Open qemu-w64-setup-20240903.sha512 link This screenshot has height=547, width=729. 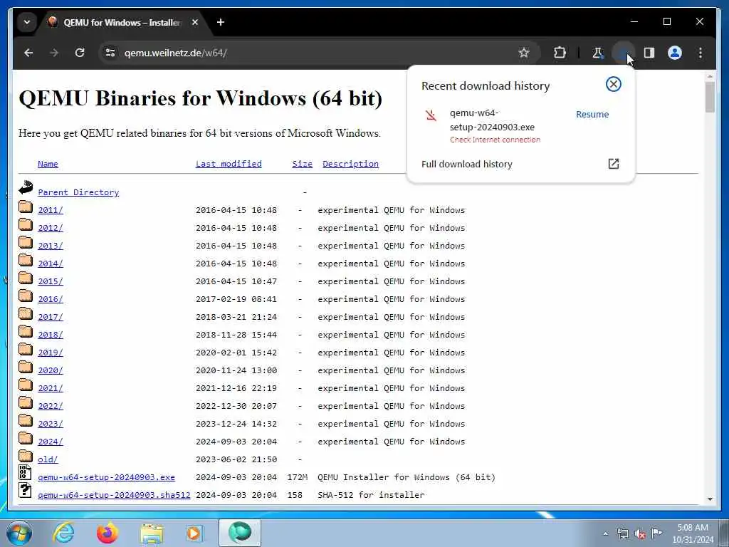tap(114, 495)
